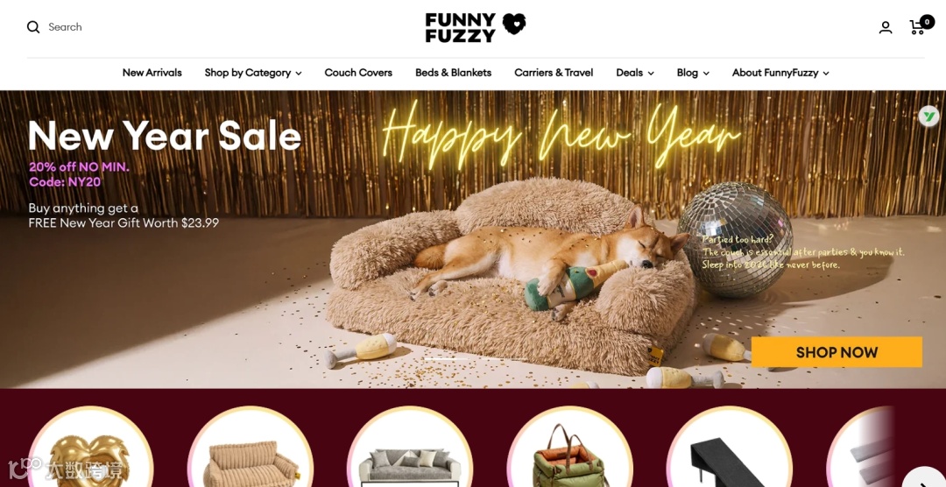Viewport: 946px width, 487px height.
Task: Select the gray couch cover category circle
Action: coord(410,448)
